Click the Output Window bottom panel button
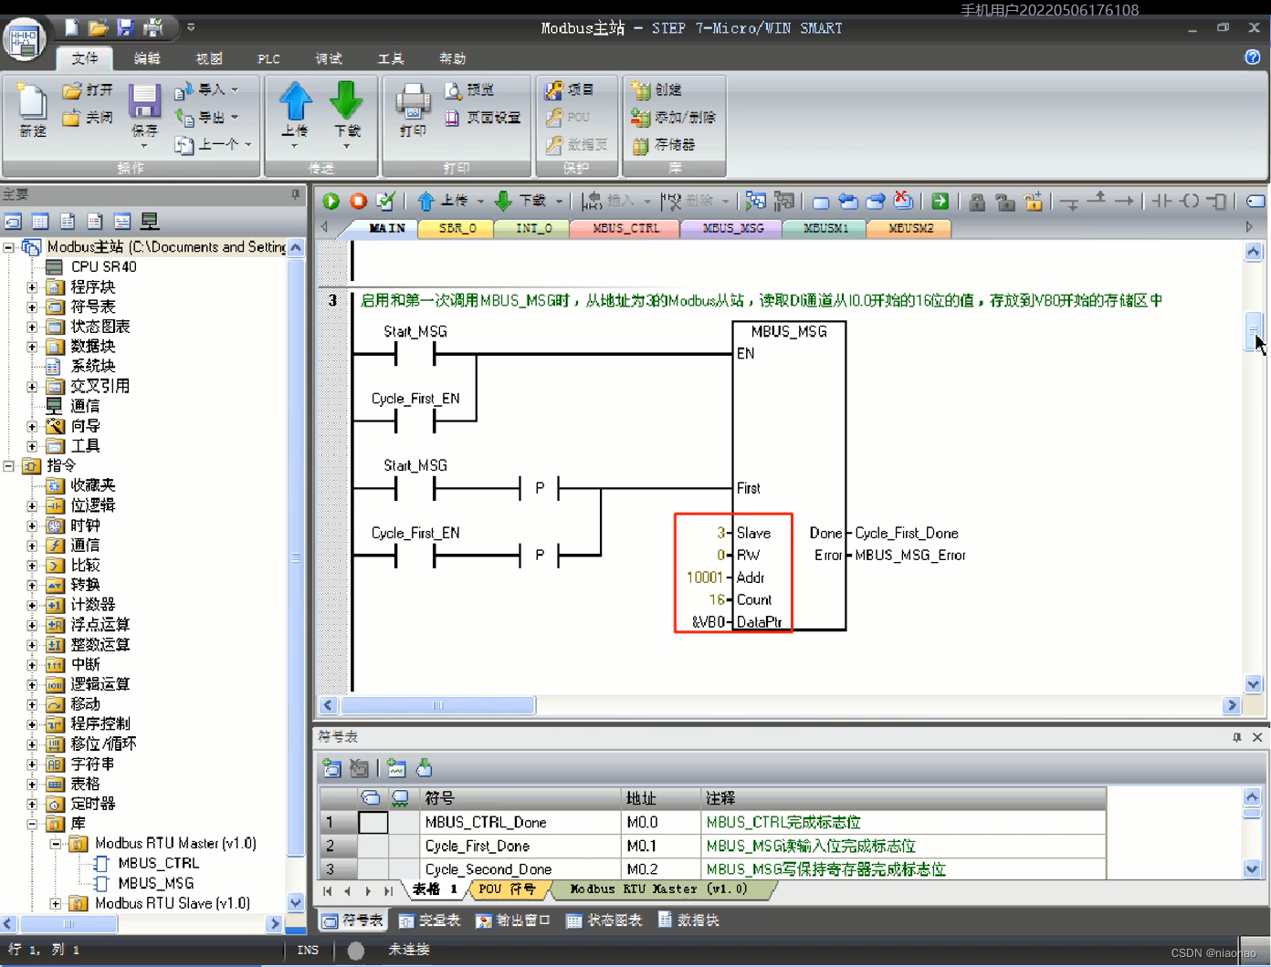Image resolution: width=1271 pixels, height=967 pixels. point(513,920)
